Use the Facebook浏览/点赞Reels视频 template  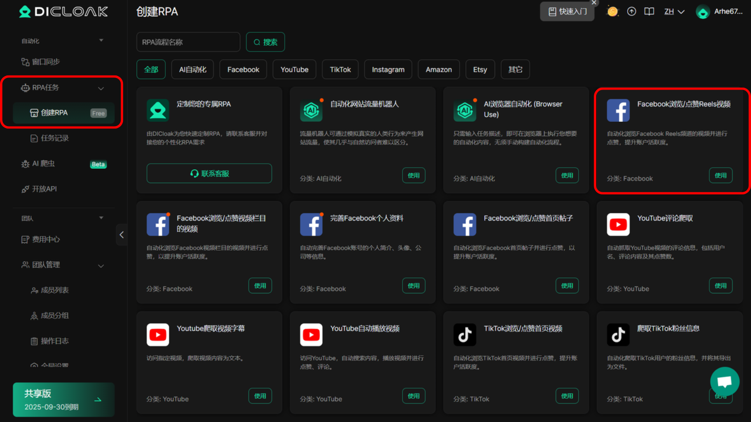pyautogui.click(x=720, y=175)
